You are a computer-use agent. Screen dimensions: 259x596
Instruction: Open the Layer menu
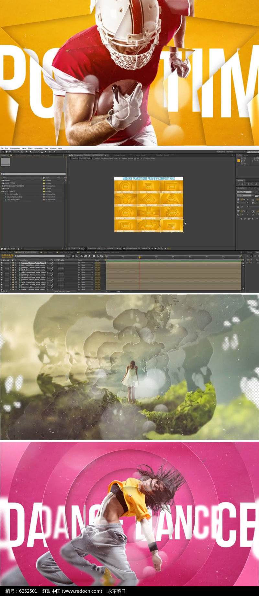point(24,148)
